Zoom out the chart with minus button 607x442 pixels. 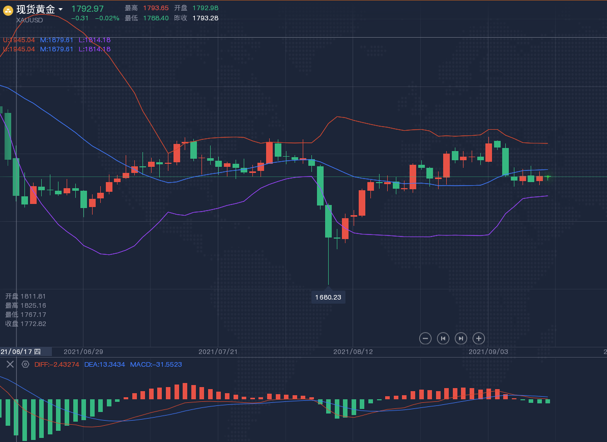425,338
